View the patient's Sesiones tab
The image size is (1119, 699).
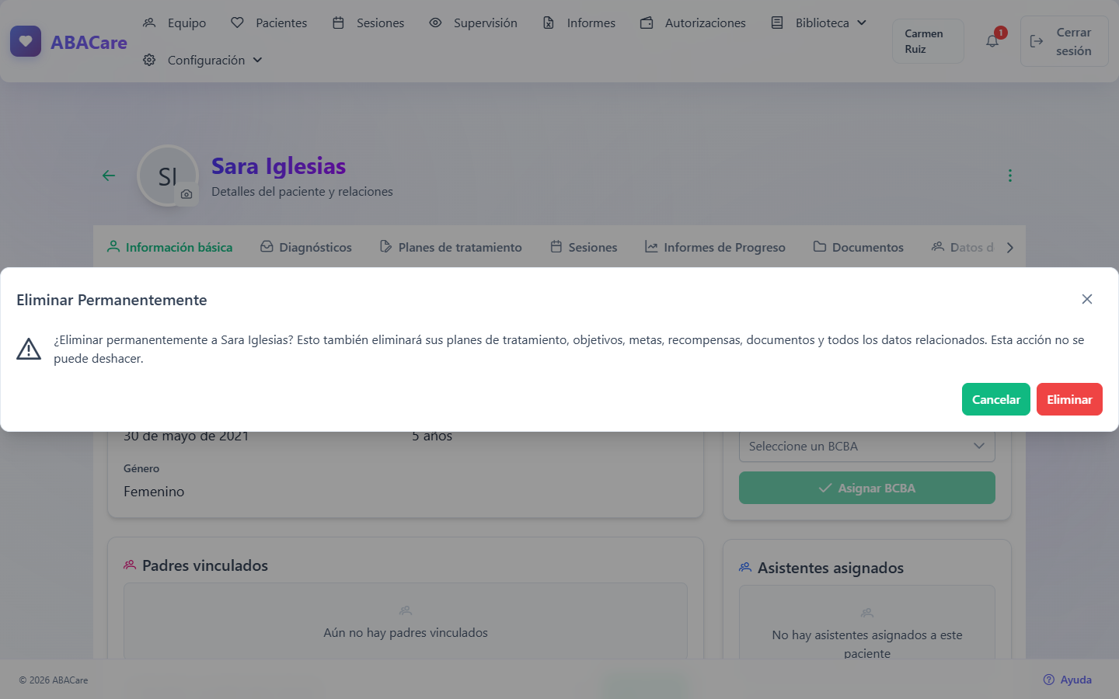point(584,247)
